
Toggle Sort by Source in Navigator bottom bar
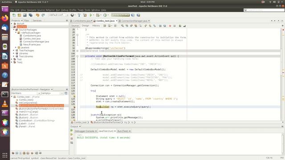point(40,153)
